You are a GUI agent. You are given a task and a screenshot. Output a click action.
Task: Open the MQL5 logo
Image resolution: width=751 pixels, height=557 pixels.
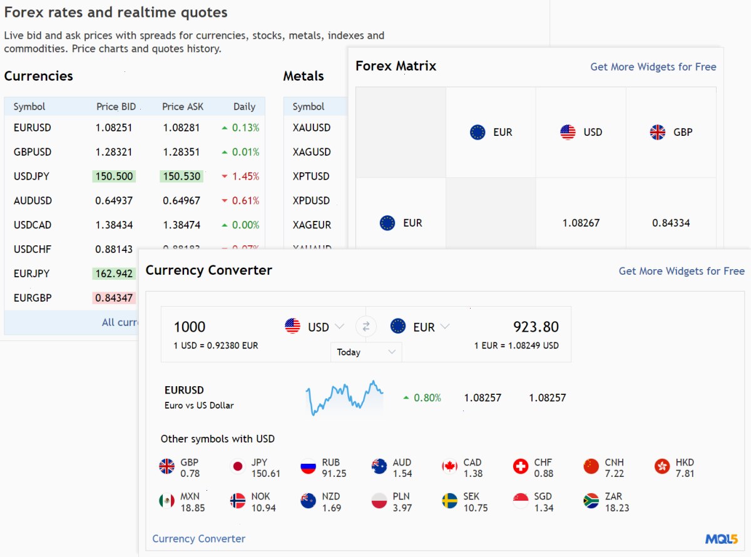click(722, 539)
